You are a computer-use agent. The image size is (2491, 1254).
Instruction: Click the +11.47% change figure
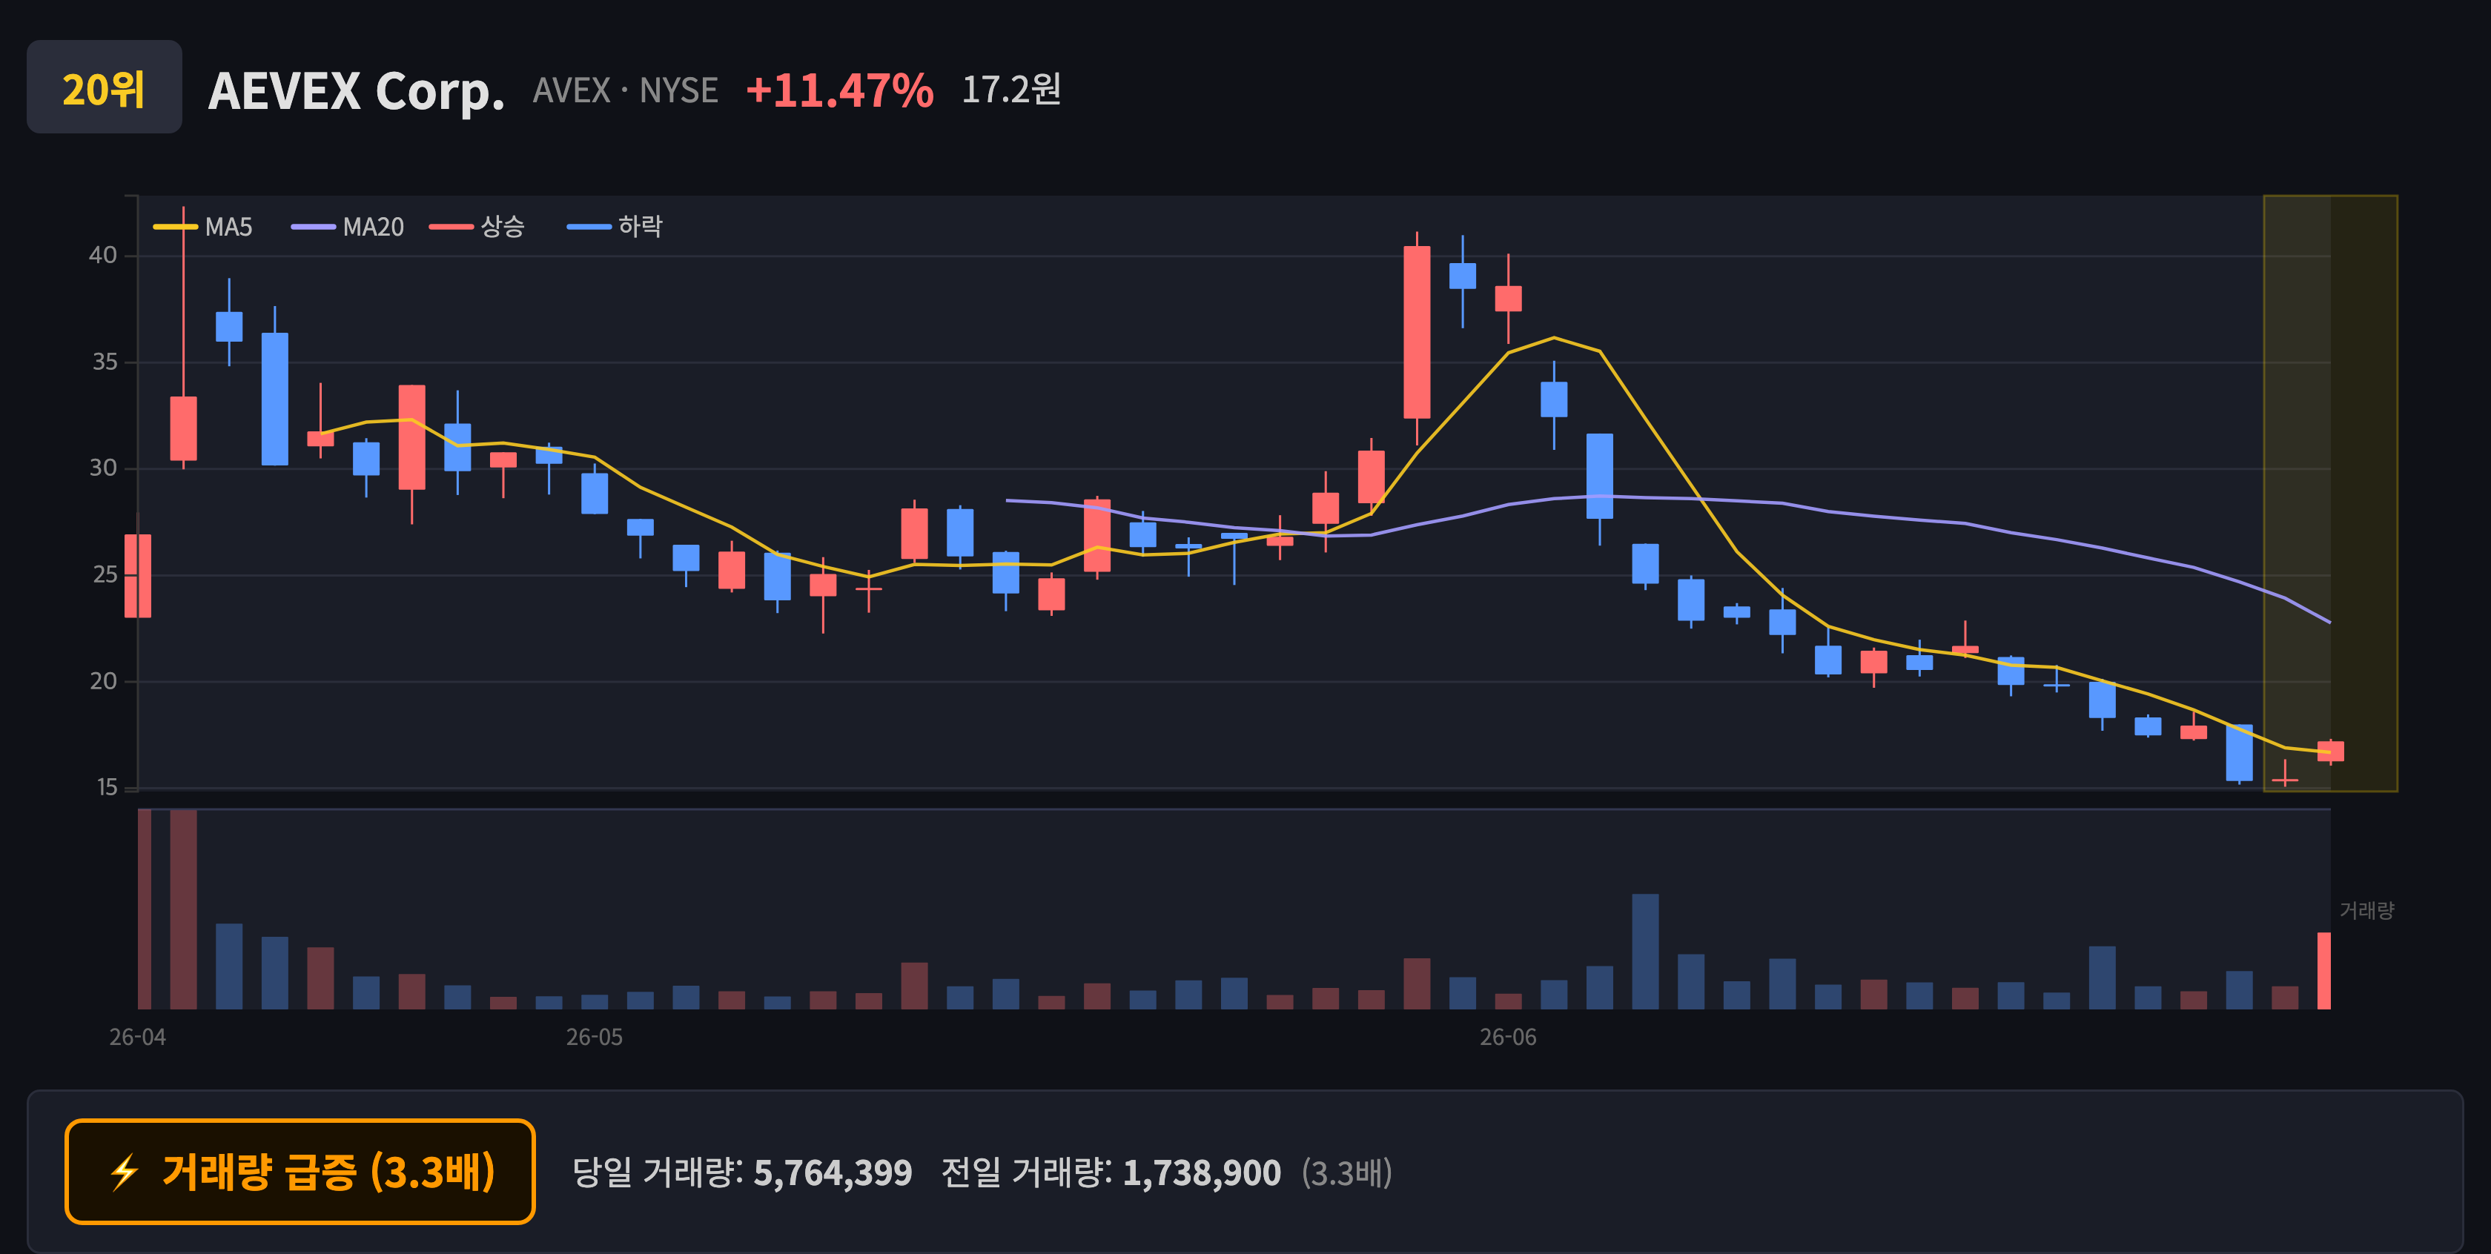click(x=839, y=91)
